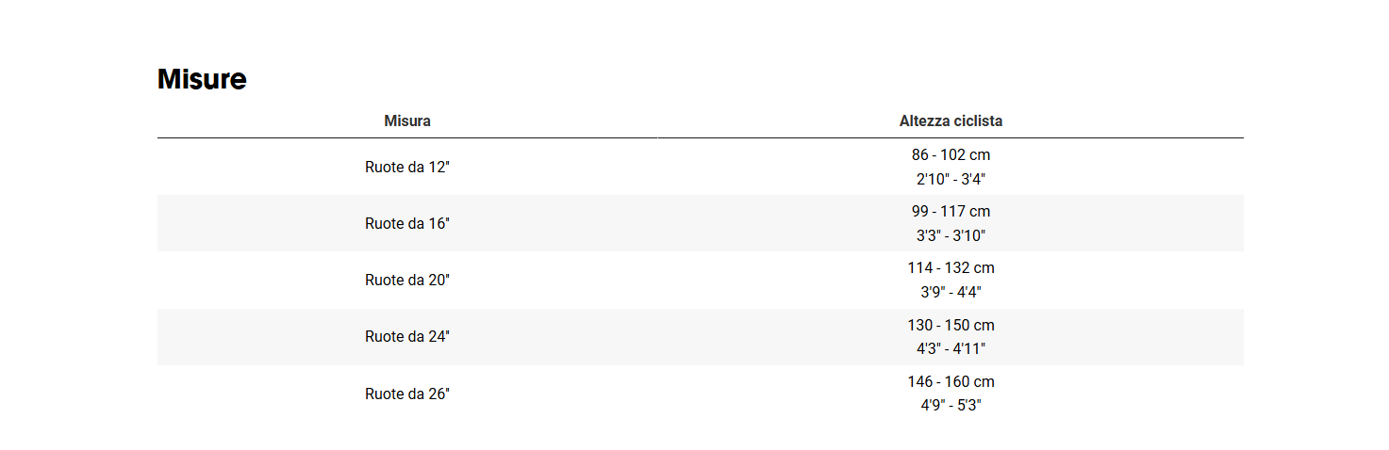The height and width of the screenshot is (450, 1389).
Task: Select the Altezza ciclista column header
Action: point(951,121)
